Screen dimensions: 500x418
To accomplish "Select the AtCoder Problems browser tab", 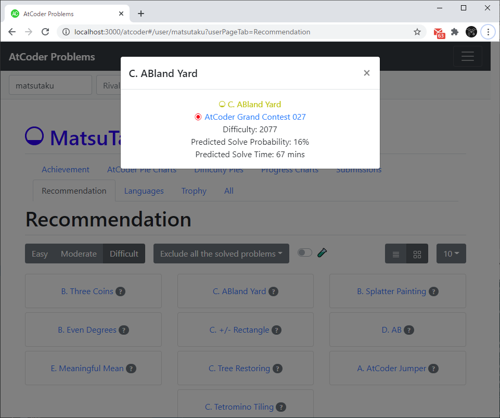I will pyautogui.click(x=67, y=14).
